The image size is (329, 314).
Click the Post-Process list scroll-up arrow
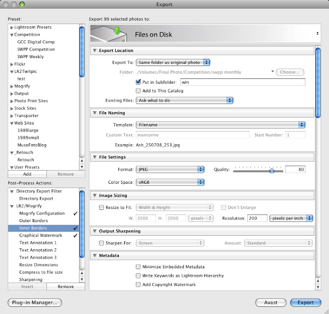(x=82, y=273)
